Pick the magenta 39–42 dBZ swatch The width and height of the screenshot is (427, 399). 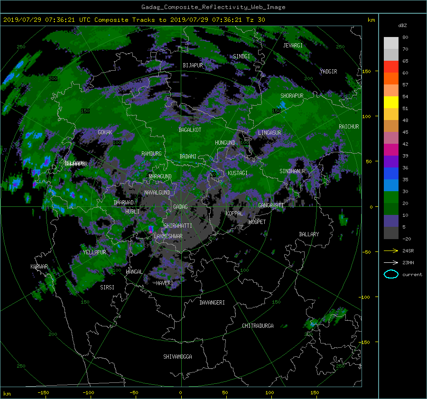tap(391, 150)
